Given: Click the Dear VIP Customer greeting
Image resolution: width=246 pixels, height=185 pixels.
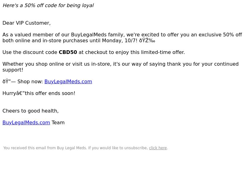Looking at the screenshot, I should [26, 23].
